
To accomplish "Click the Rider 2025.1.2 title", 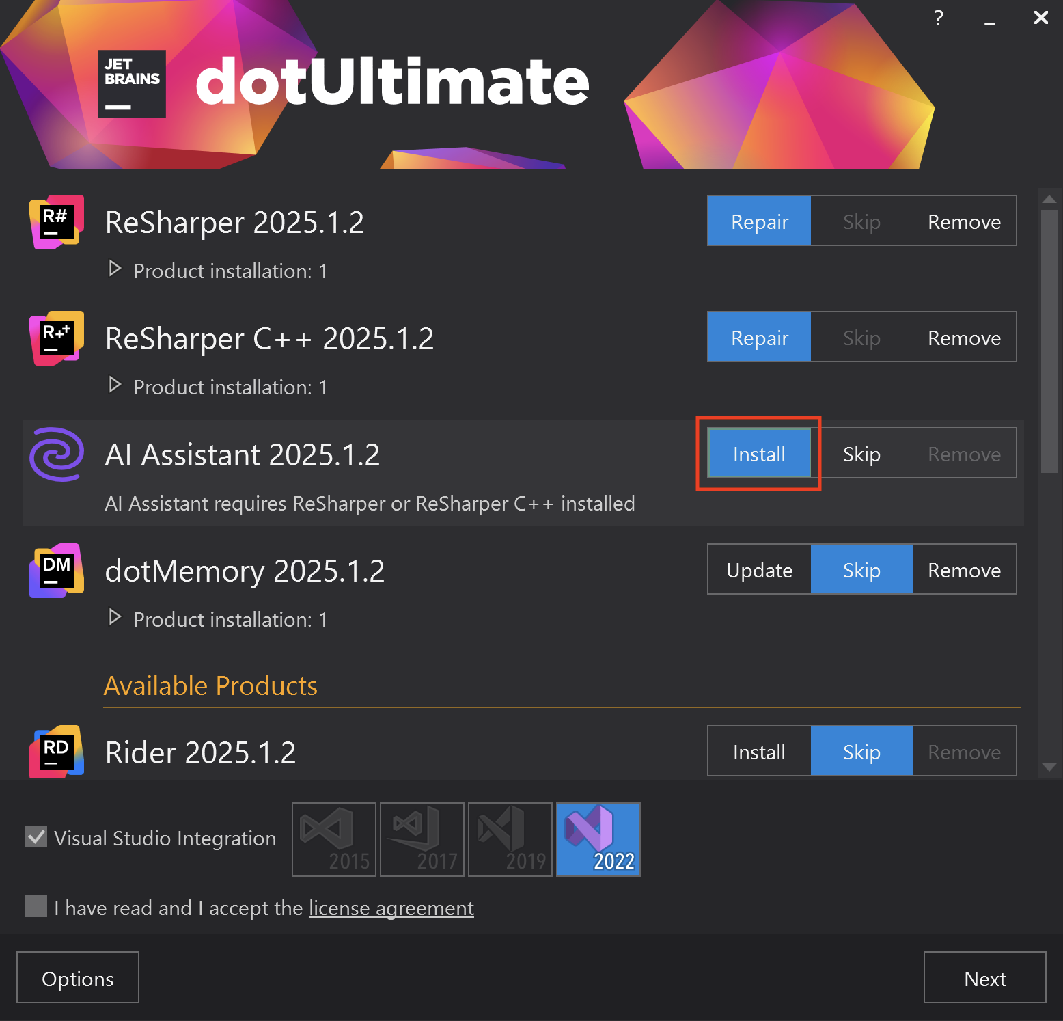I will click(x=200, y=752).
